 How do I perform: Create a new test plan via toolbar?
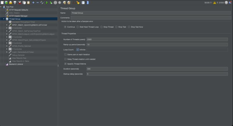(x=2, y=3)
